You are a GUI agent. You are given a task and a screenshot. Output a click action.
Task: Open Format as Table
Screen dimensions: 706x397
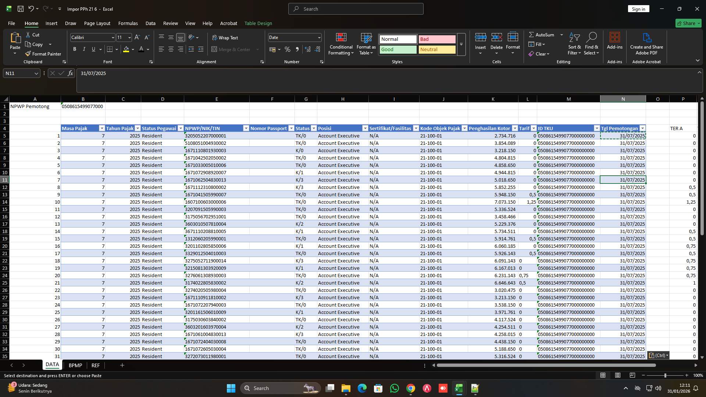pyautogui.click(x=366, y=44)
